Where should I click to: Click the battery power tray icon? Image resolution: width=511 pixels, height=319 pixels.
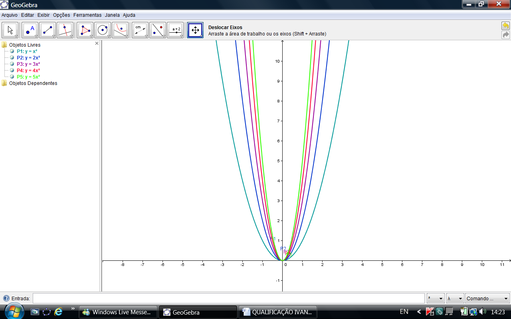coord(464,311)
